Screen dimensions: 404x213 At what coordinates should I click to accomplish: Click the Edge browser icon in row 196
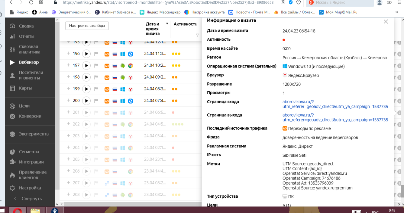tap(131, 54)
